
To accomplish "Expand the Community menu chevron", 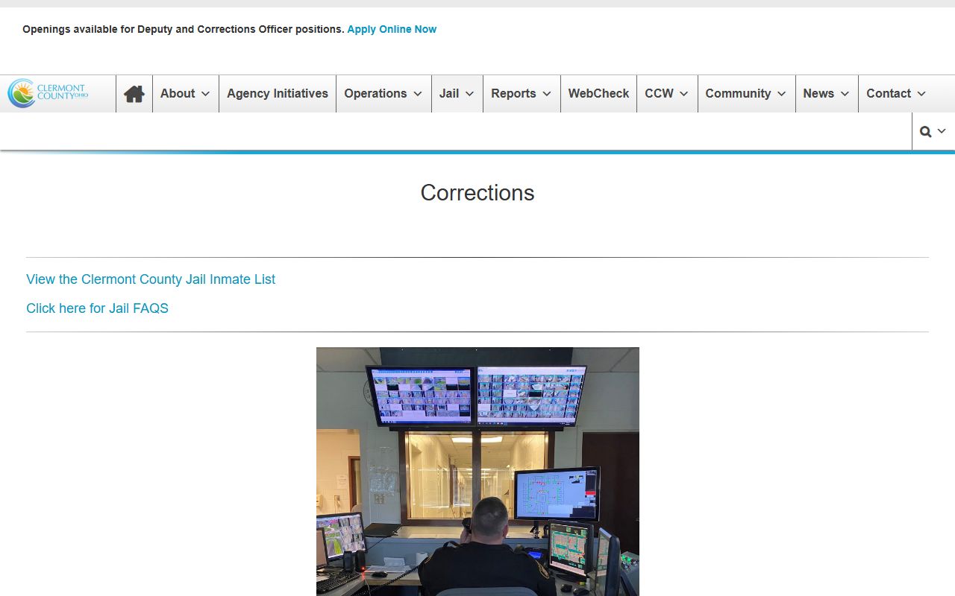I will pyautogui.click(x=781, y=94).
